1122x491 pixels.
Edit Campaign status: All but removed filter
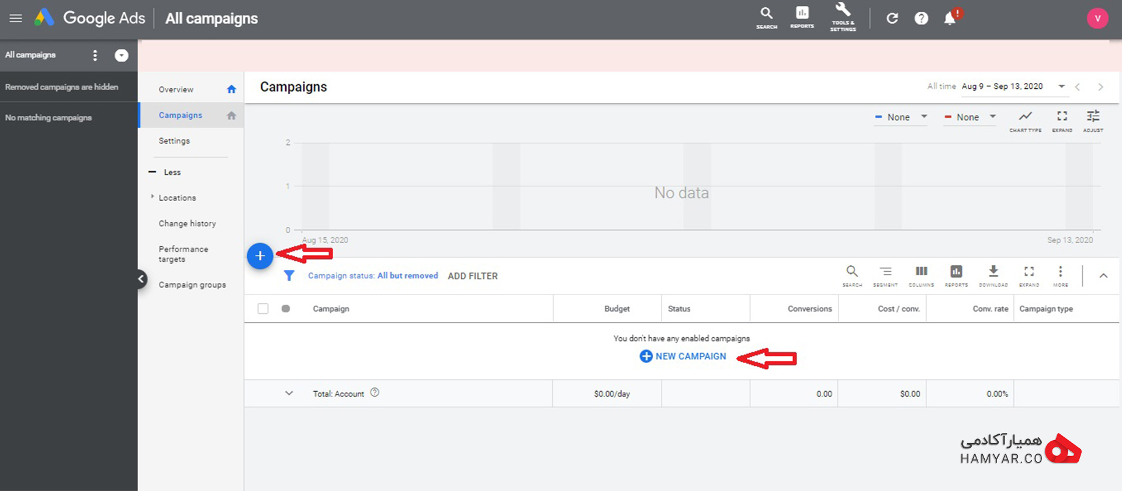point(373,276)
